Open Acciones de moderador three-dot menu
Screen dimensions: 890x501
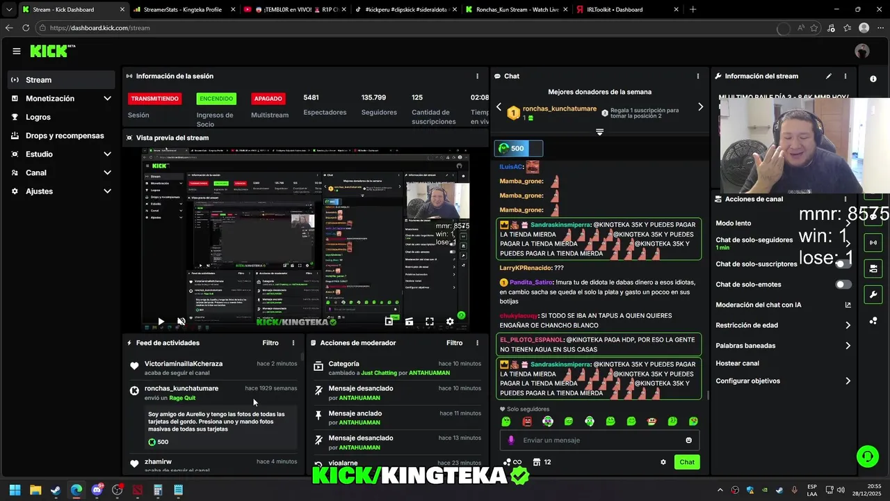pyautogui.click(x=477, y=343)
